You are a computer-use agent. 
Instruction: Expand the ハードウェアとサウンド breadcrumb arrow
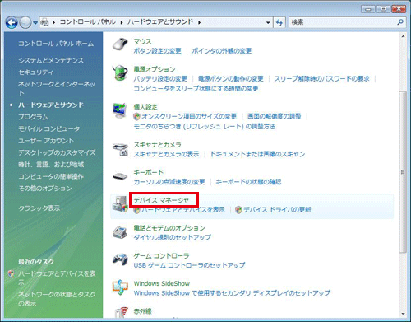[199, 22]
